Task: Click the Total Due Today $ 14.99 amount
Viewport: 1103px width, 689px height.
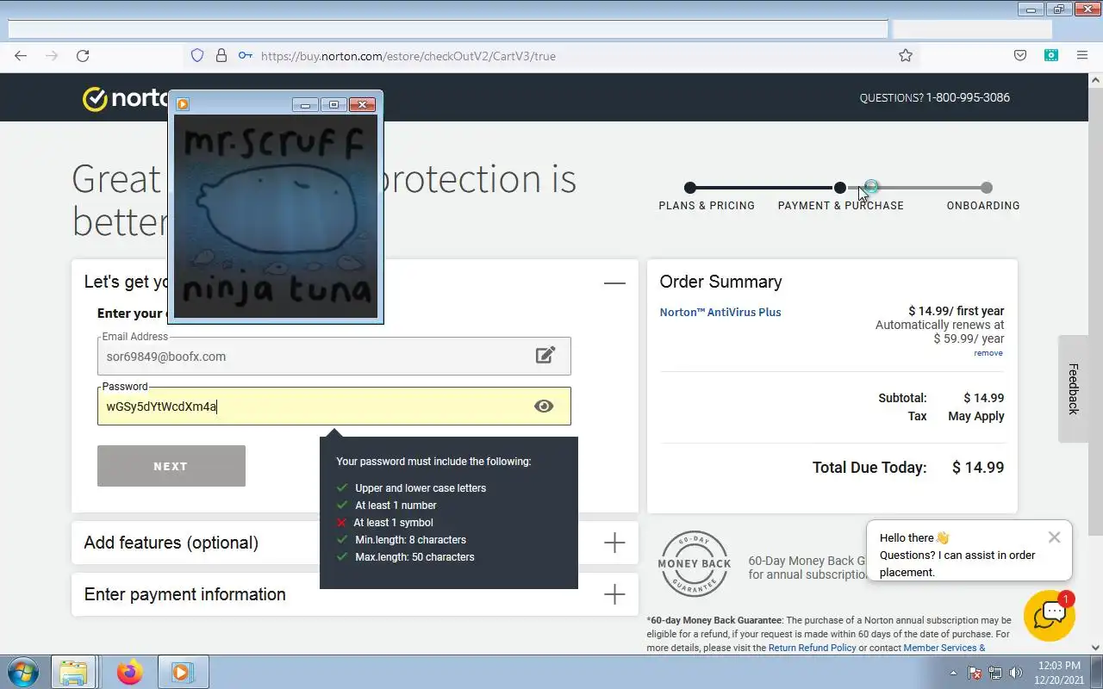Action: tap(978, 468)
